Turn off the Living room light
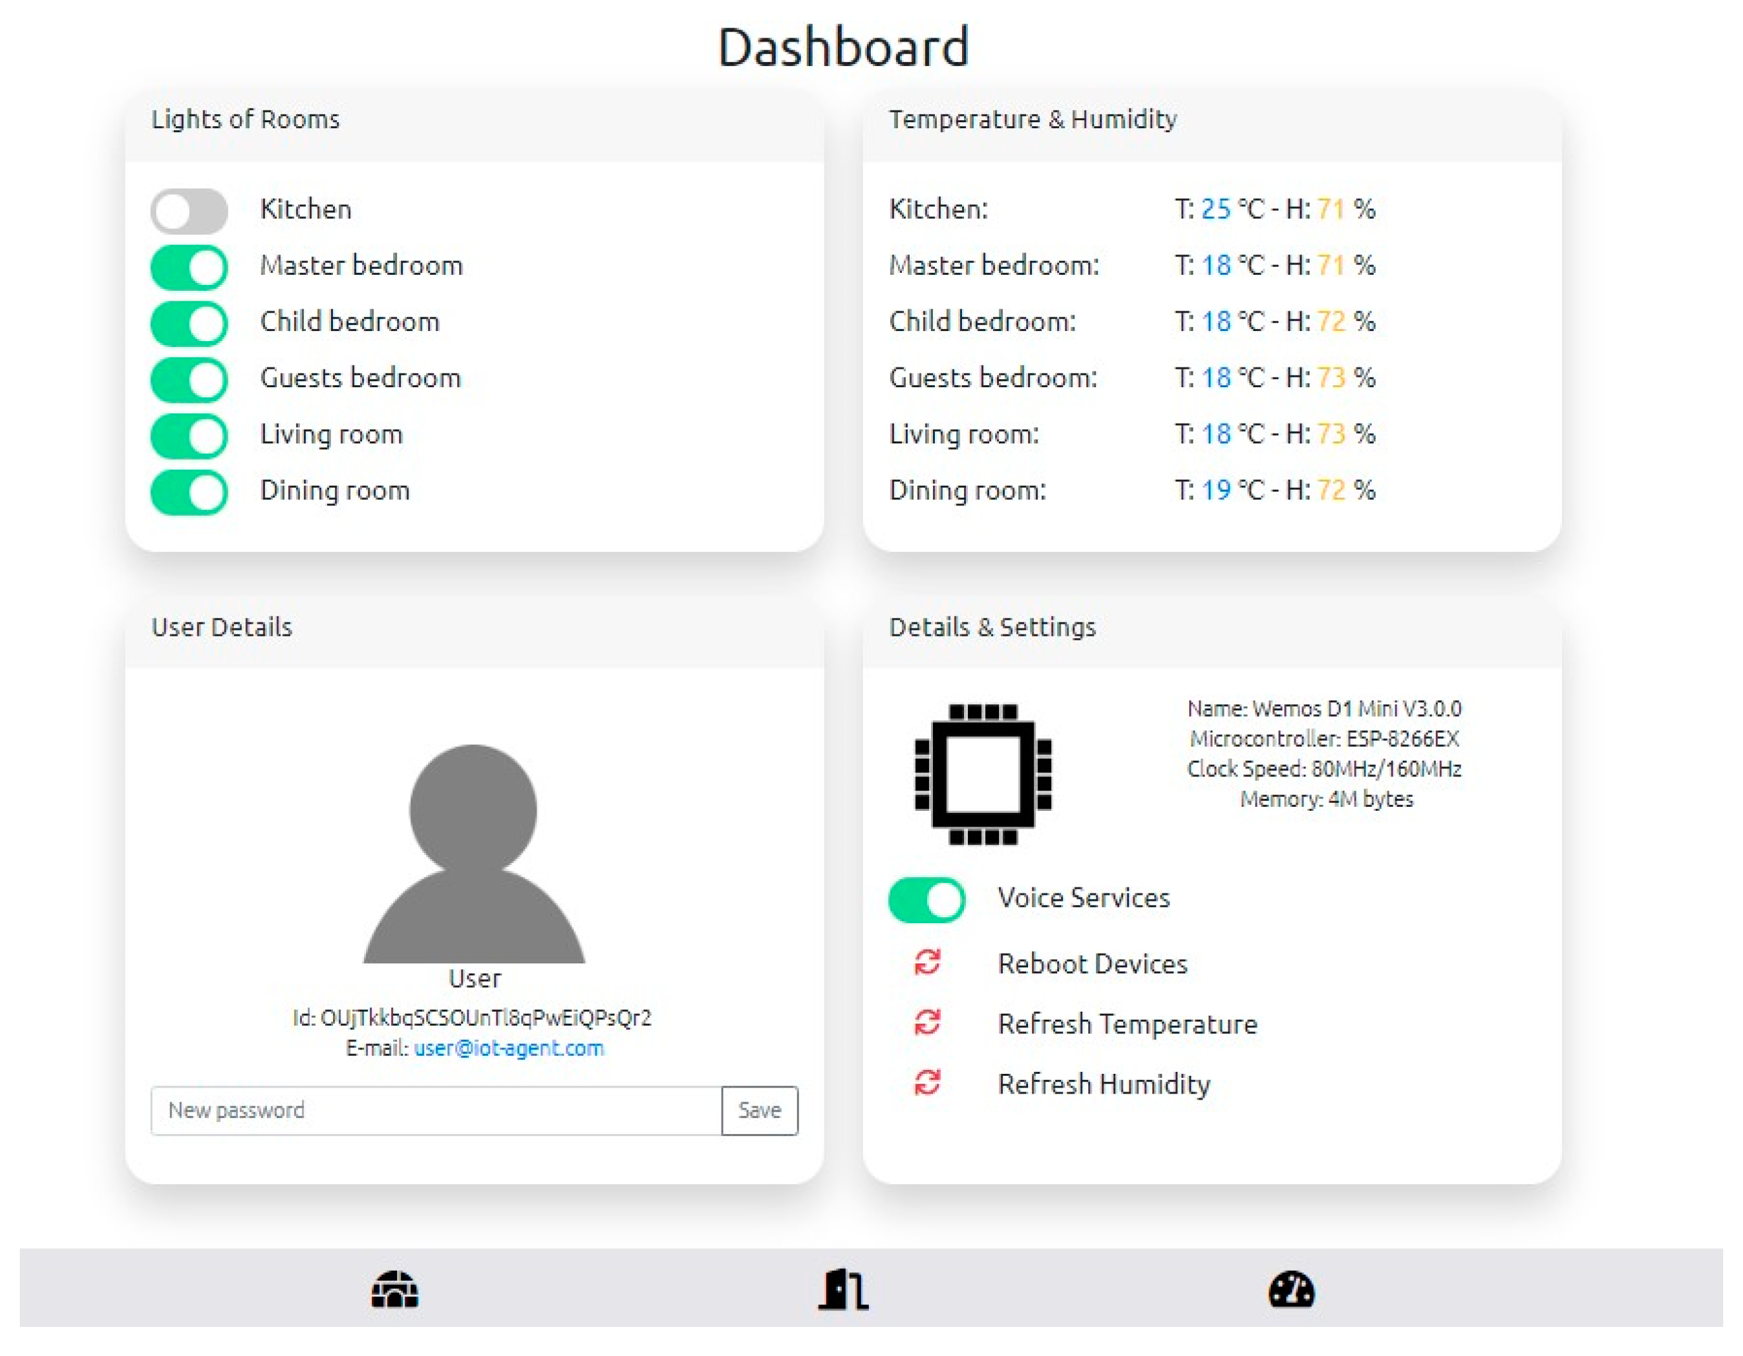Image resolution: width=1743 pixels, height=1356 pixels. (x=189, y=435)
